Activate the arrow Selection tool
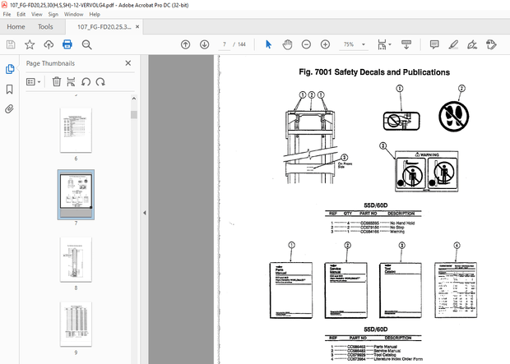 pos(268,44)
